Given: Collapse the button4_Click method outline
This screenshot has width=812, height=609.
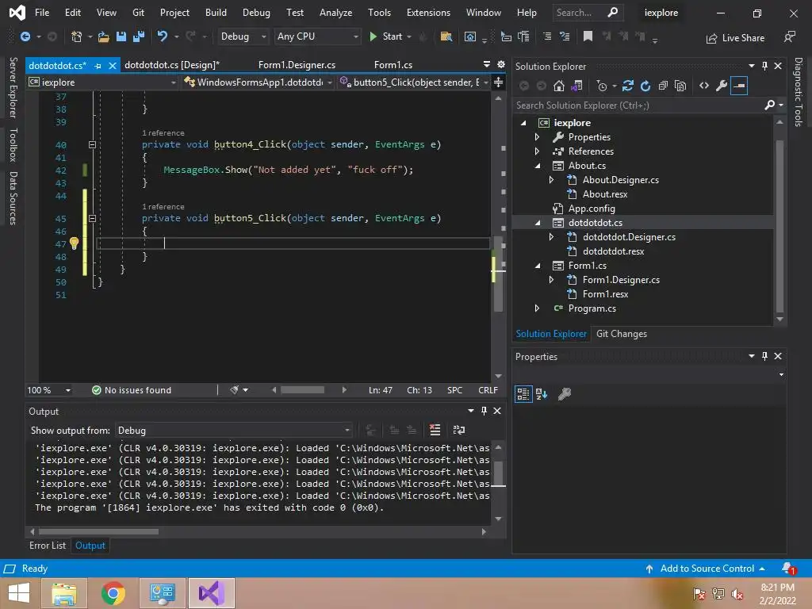Looking at the screenshot, I should tap(92, 145).
